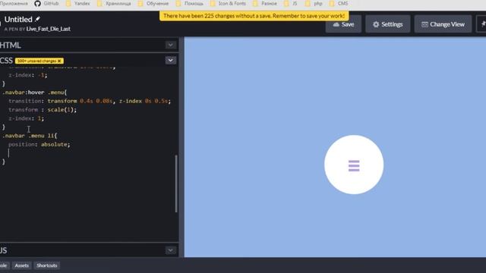The width and height of the screenshot is (486, 273).
Task: Click the pencil icon next to Untitled
Action: pos(37,19)
